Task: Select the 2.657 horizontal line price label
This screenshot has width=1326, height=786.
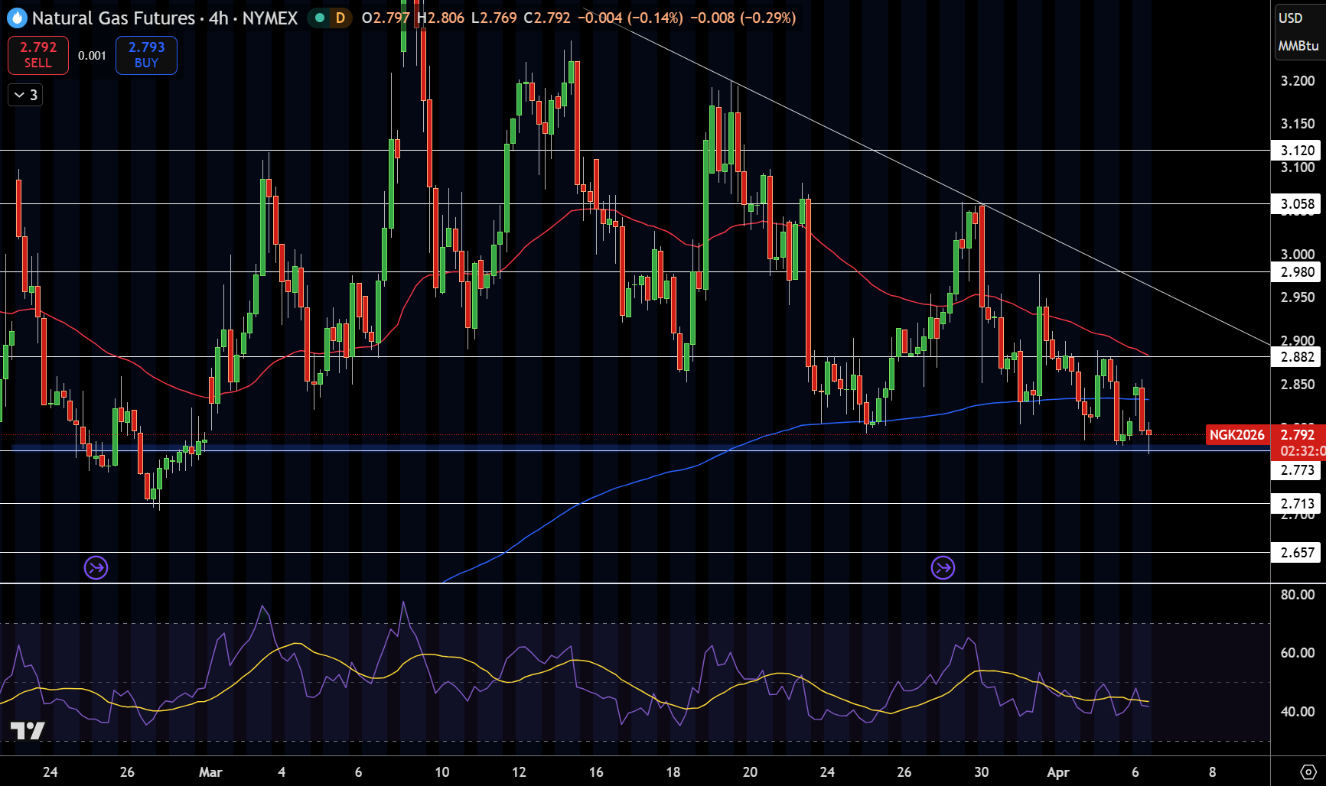Action: (x=1296, y=553)
